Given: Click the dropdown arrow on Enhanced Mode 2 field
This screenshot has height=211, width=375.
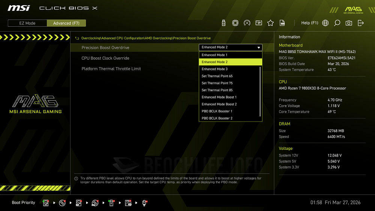Looking at the screenshot, I should [x=258, y=47].
